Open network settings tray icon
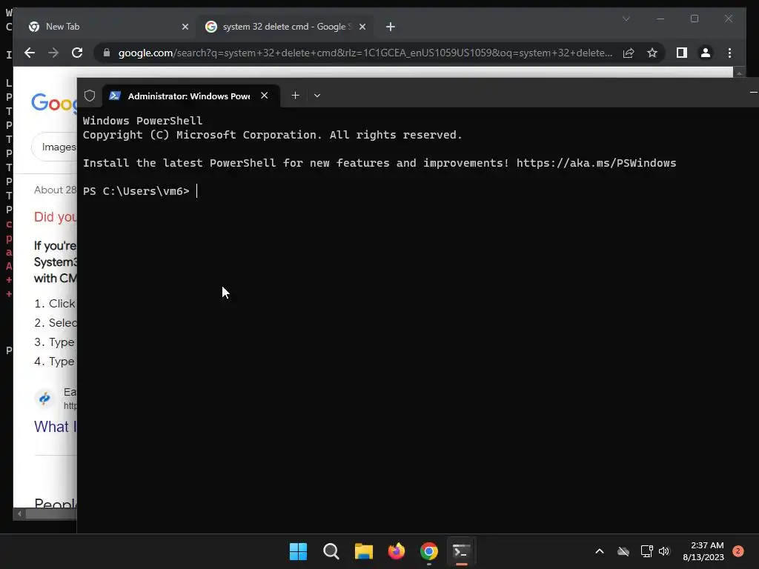Image resolution: width=759 pixels, height=569 pixels. (x=646, y=551)
